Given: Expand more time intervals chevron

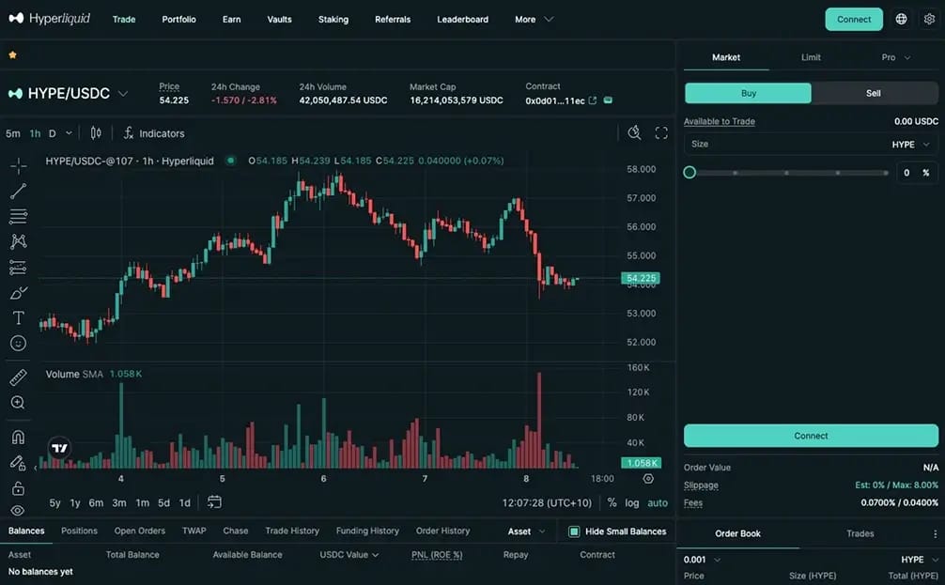Looking at the screenshot, I should (70, 133).
